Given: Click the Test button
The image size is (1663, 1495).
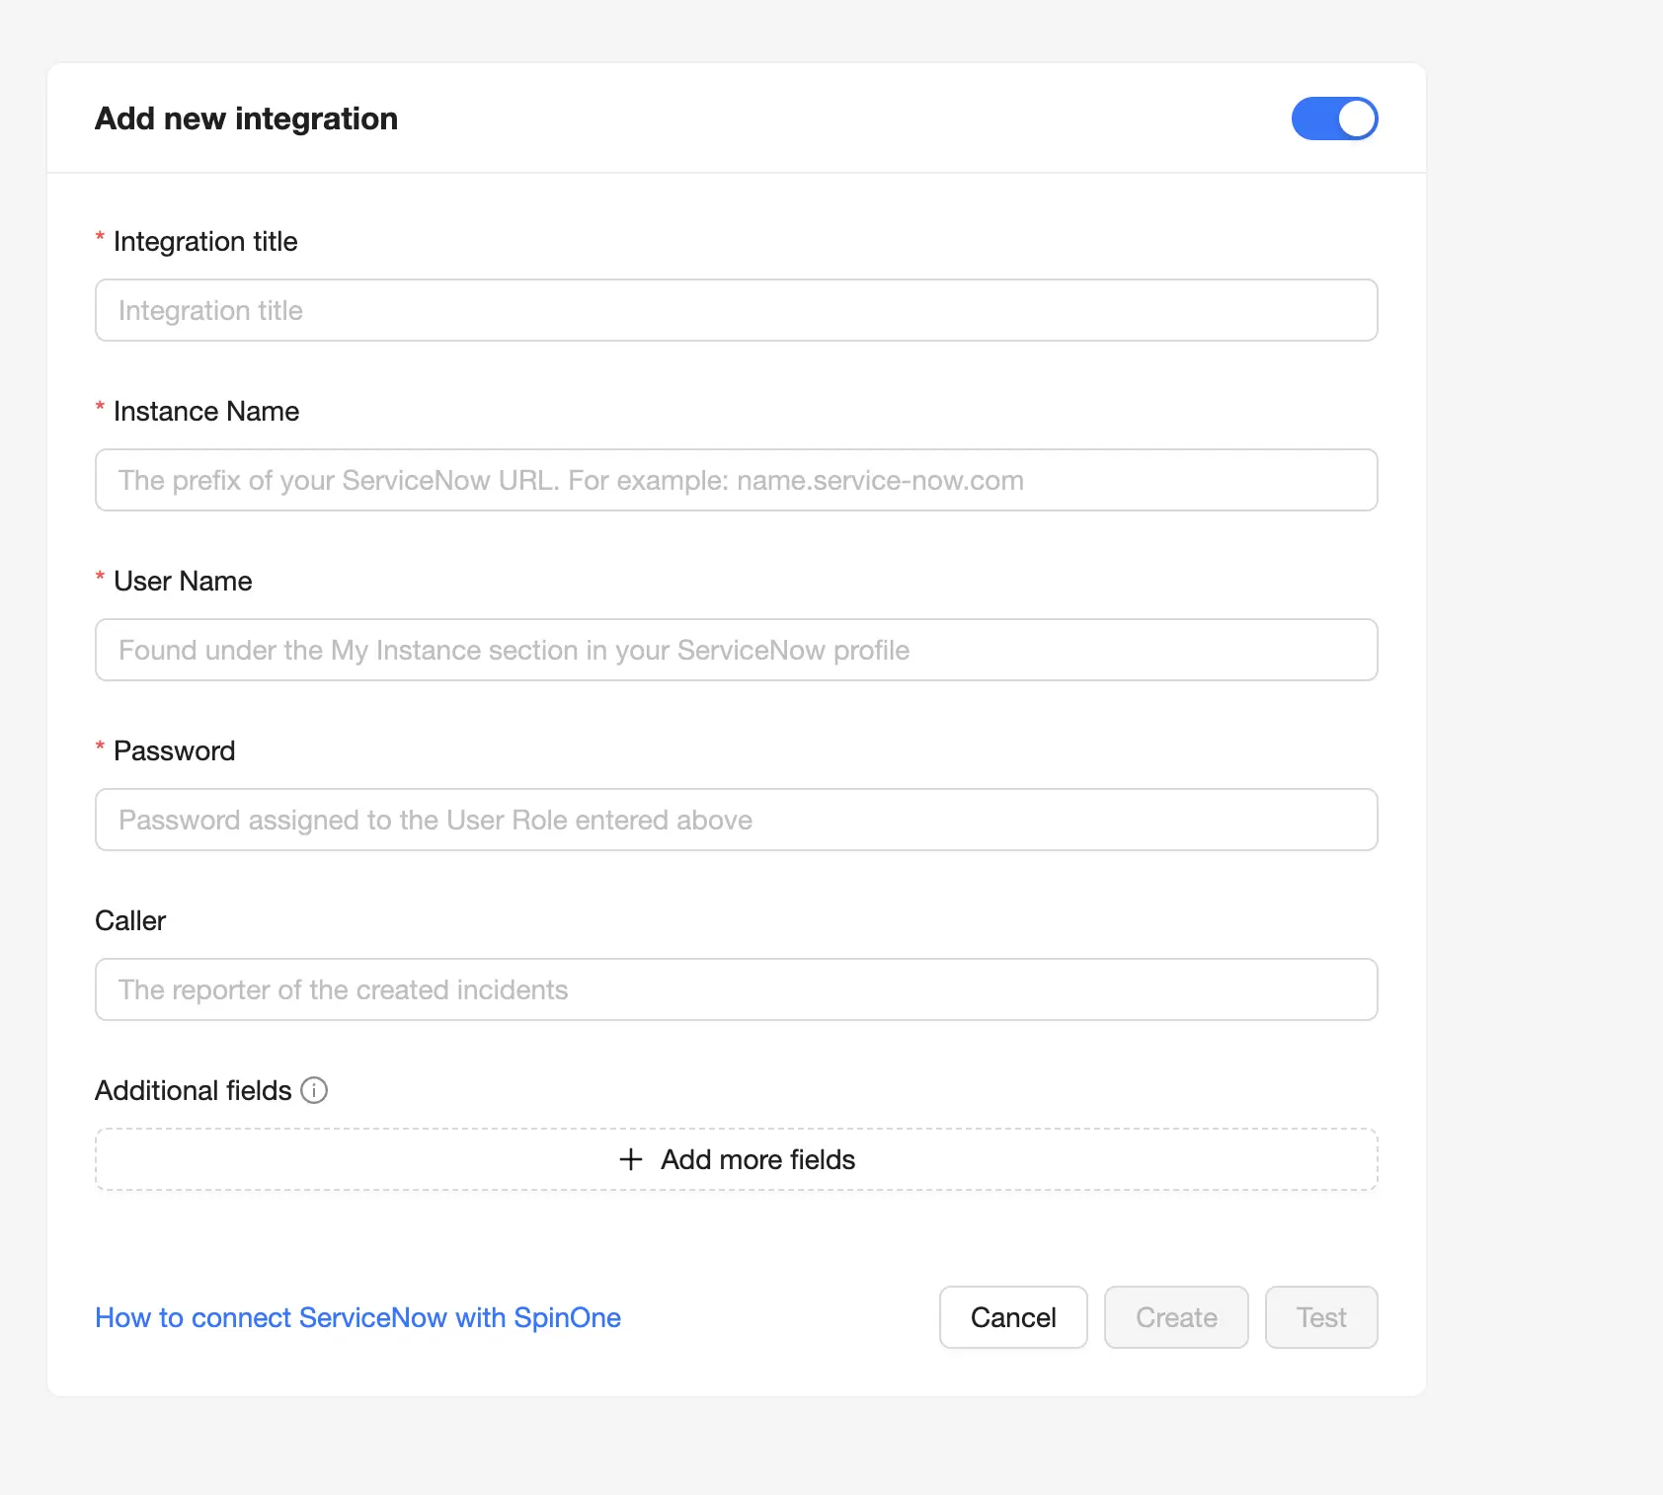Looking at the screenshot, I should 1320,1317.
